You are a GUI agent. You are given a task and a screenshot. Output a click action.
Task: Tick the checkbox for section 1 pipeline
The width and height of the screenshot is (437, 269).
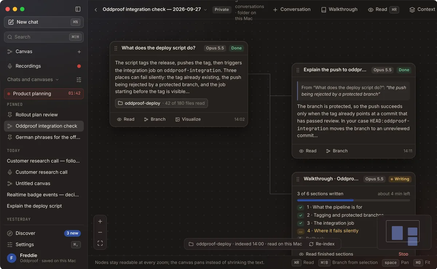[x=300, y=207]
